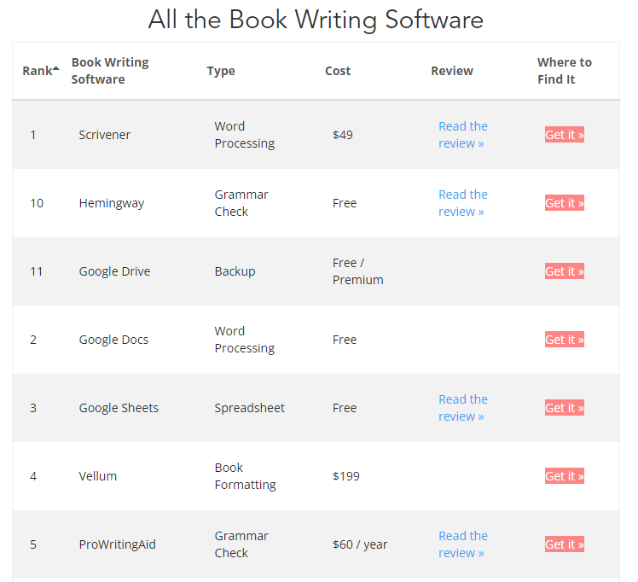
Task: Click rank number 11 cell
Action: point(37,271)
